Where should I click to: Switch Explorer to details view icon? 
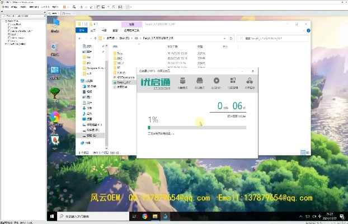[303, 152]
